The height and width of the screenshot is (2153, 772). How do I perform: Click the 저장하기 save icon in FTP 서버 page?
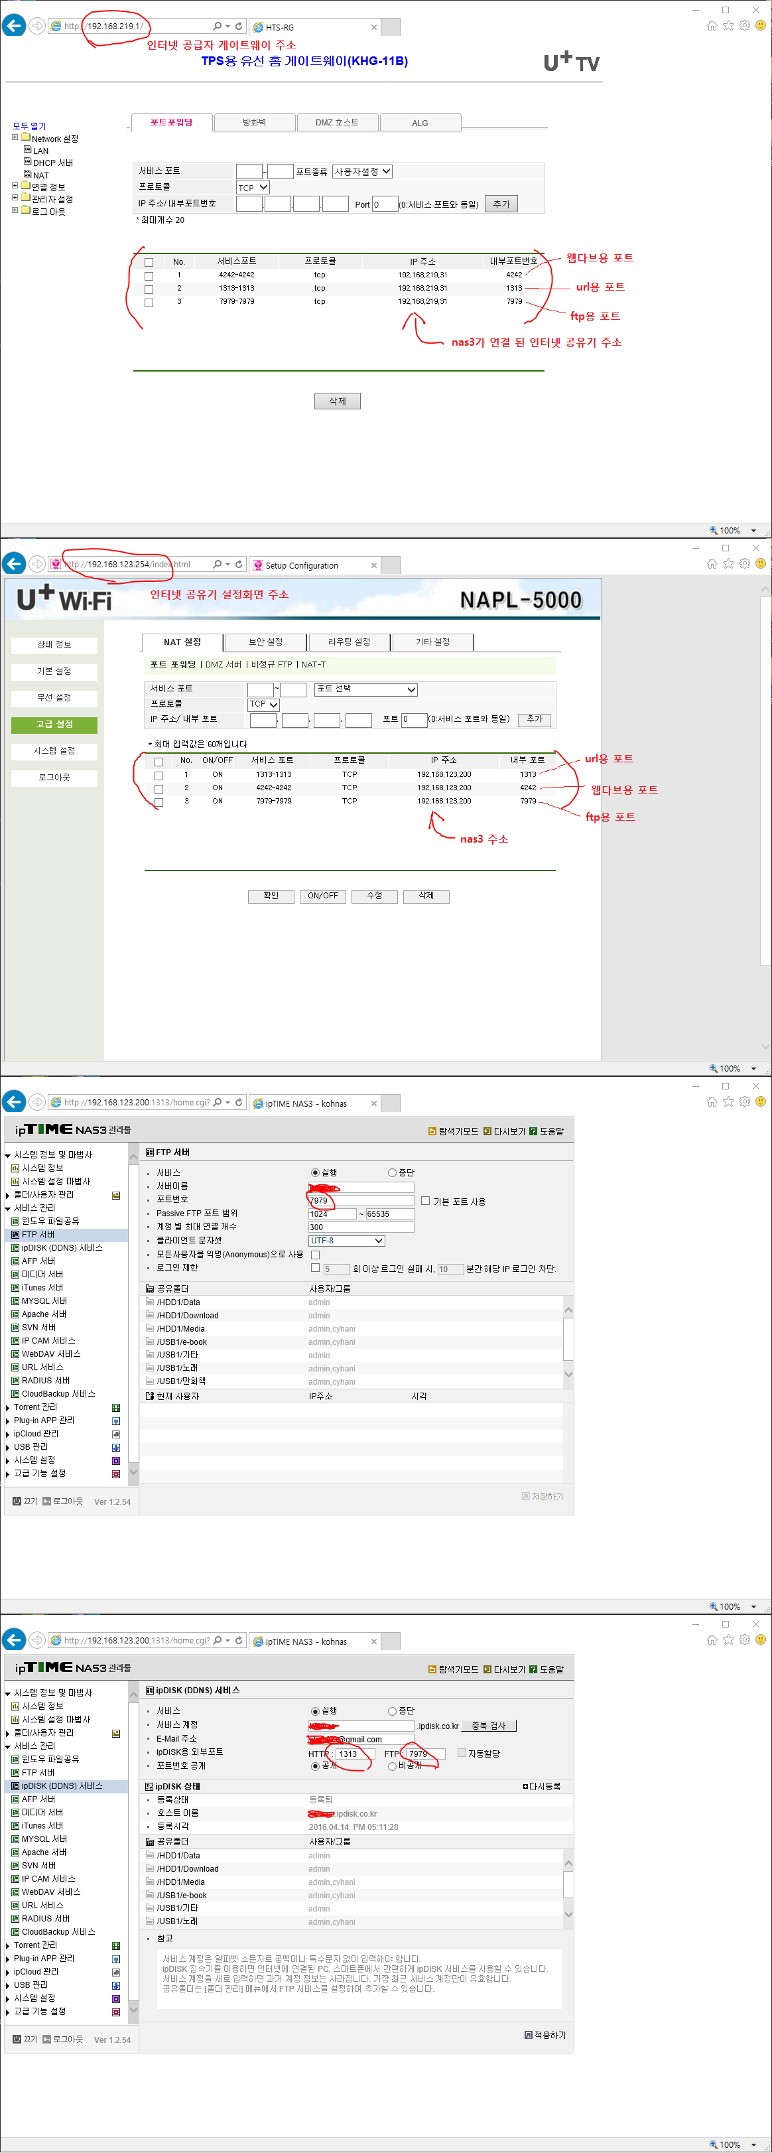[x=525, y=1496]
